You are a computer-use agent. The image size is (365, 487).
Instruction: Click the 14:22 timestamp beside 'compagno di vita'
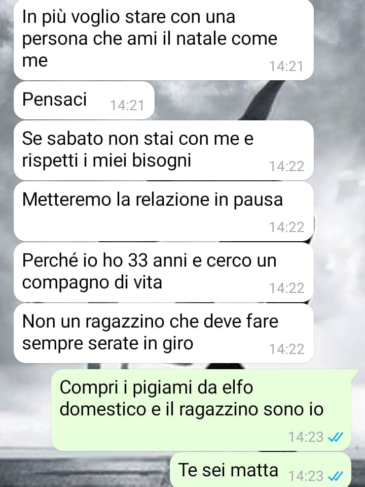coord(286,288)
